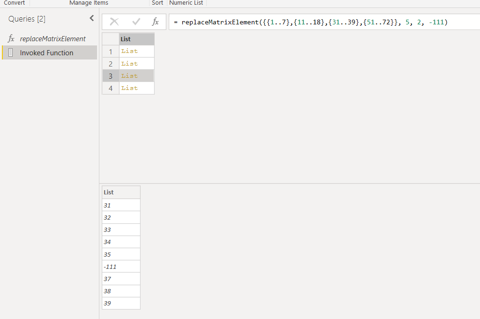Open the List link in row 2
The width and height of the screenshot is (480, 319).
pos(129,64)
